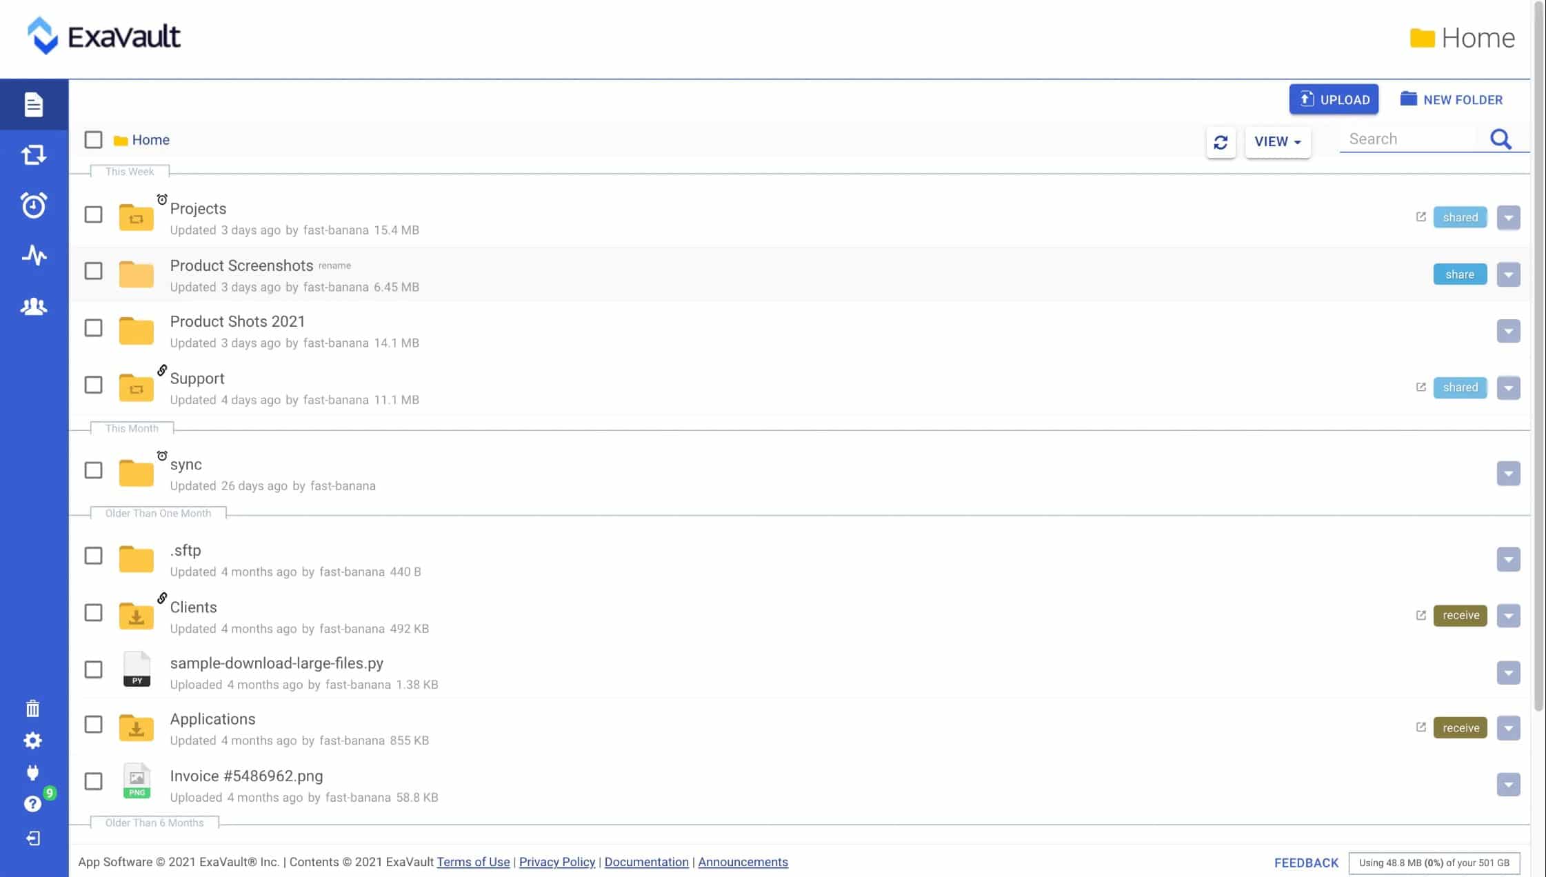Click the Documentation link in footer
The image size is (1546, 877).
(x=645, y=862)
